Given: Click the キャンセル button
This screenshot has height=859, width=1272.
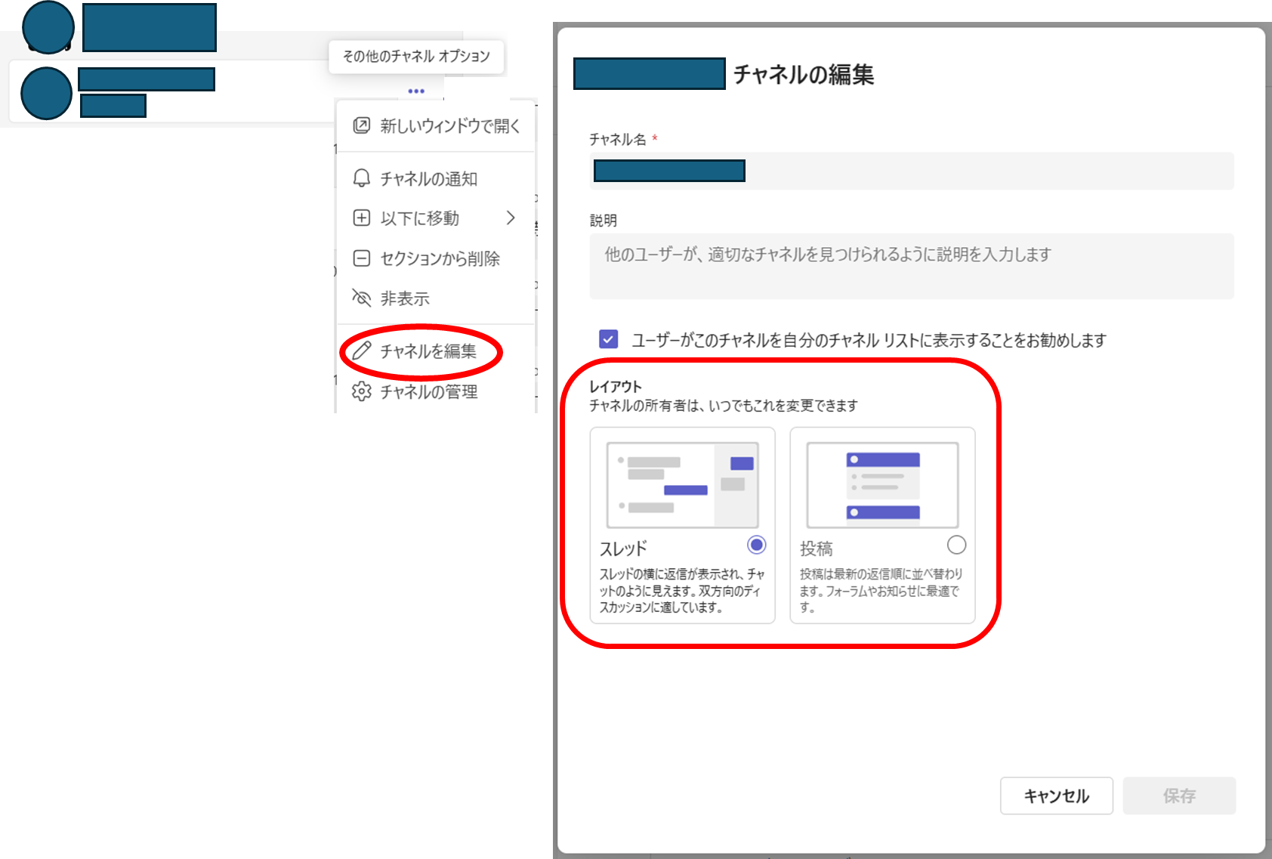Looking at the screenshot, I should 1057,796.
